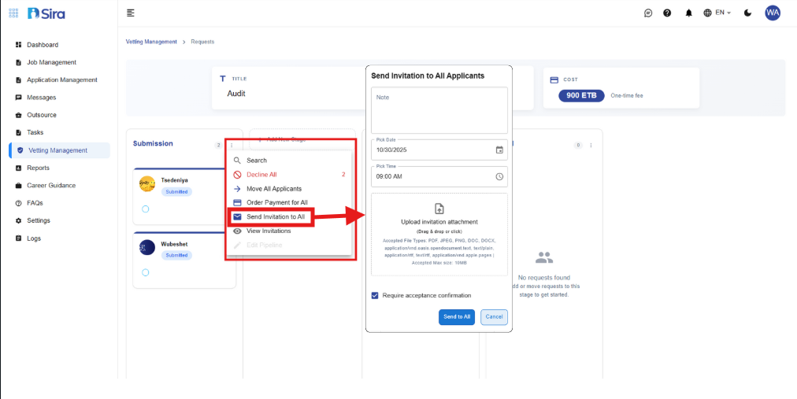Open the three-dot menu of the empty stage
The height and width of the screenshot is (399, 797).
(x=591, y=145)
